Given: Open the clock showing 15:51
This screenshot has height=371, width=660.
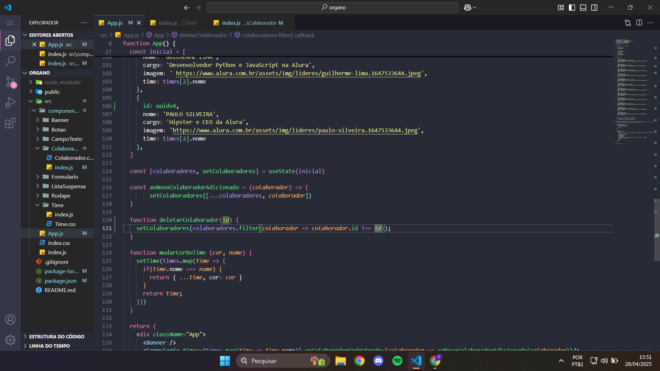Looking at the screenshot, I should click(638, 361).
